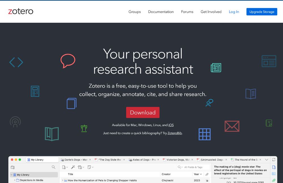Close the "The Dog Stole the" tab

pos(124,160)
